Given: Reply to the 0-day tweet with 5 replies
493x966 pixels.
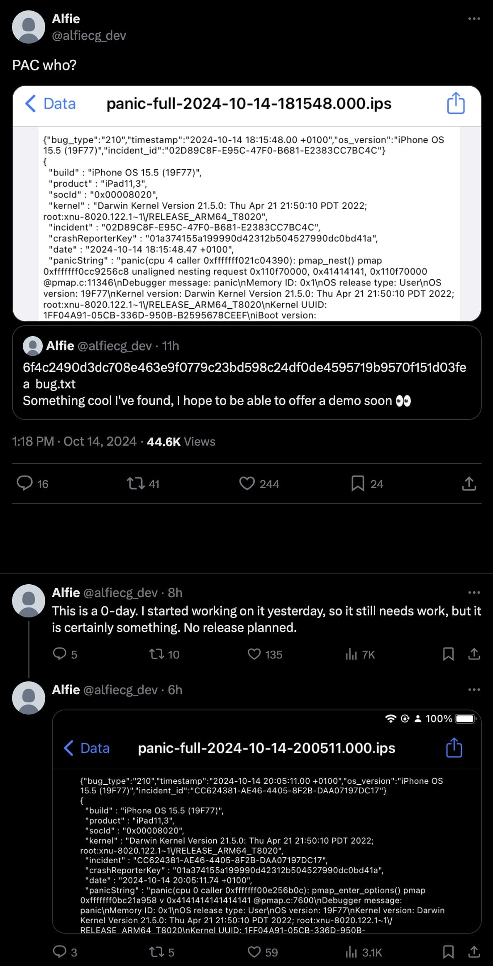Looking at the screenshot, I should [60, 654].
